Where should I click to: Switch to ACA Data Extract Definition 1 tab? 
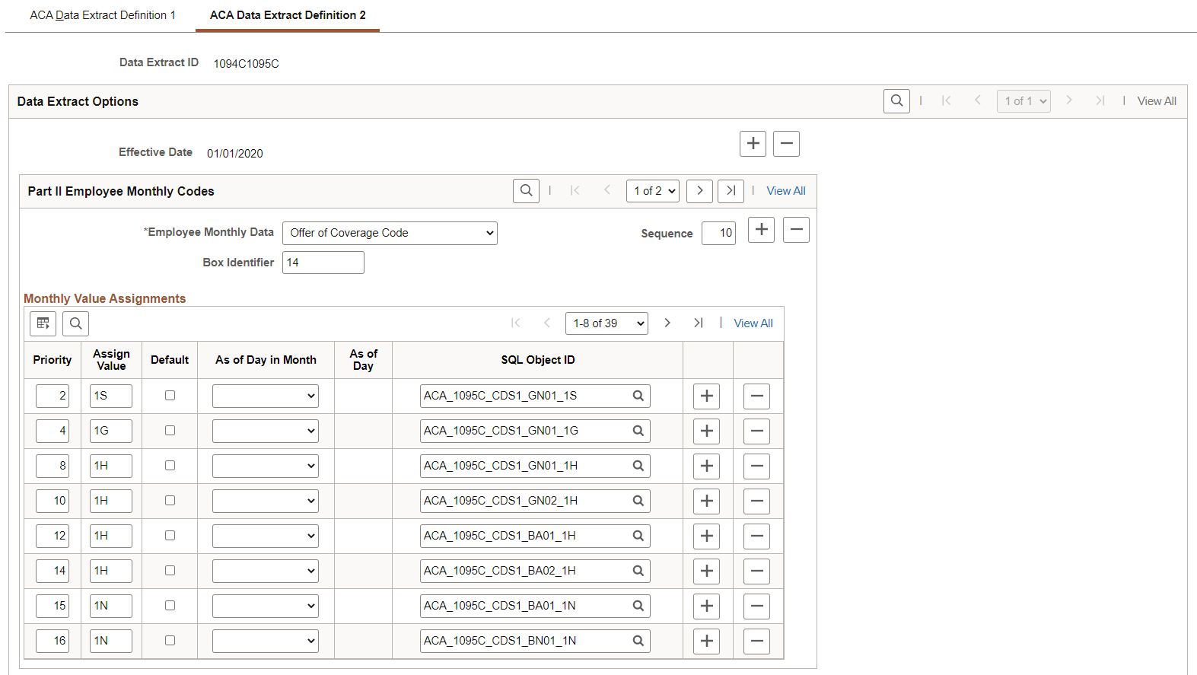coord(103,15)
